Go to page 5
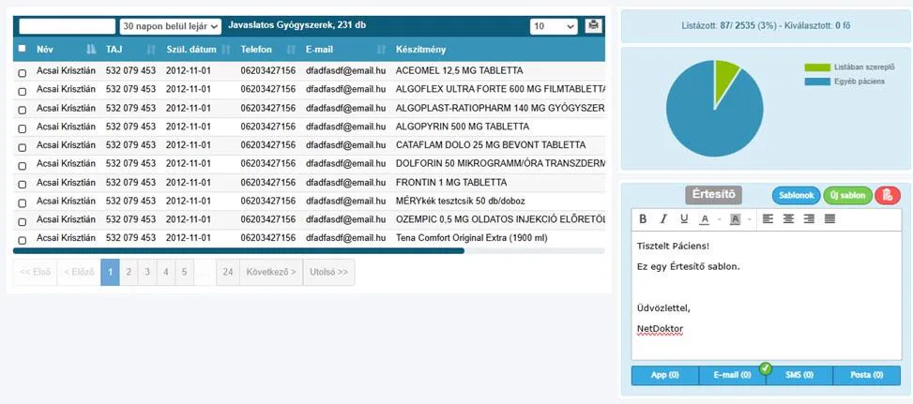 [x=184, y=272]
